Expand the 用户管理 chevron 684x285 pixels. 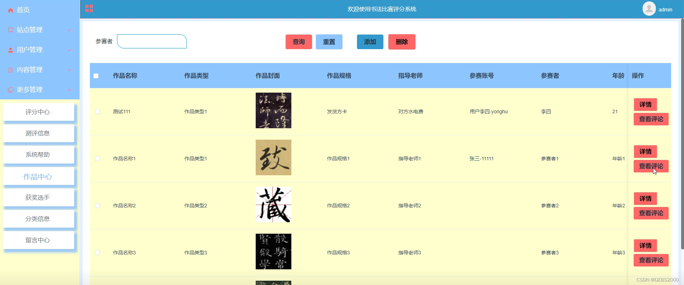coord(69,50)
